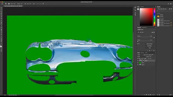Open the Search icon at top right

click(x=168, y=4)
